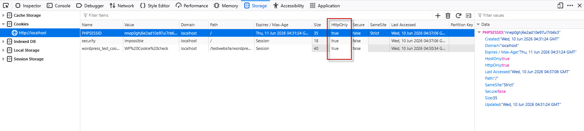Click the SameSite 'Strict' cell
Image resolution: width=584 pixels, height=131 pixels.
(379, 33)
